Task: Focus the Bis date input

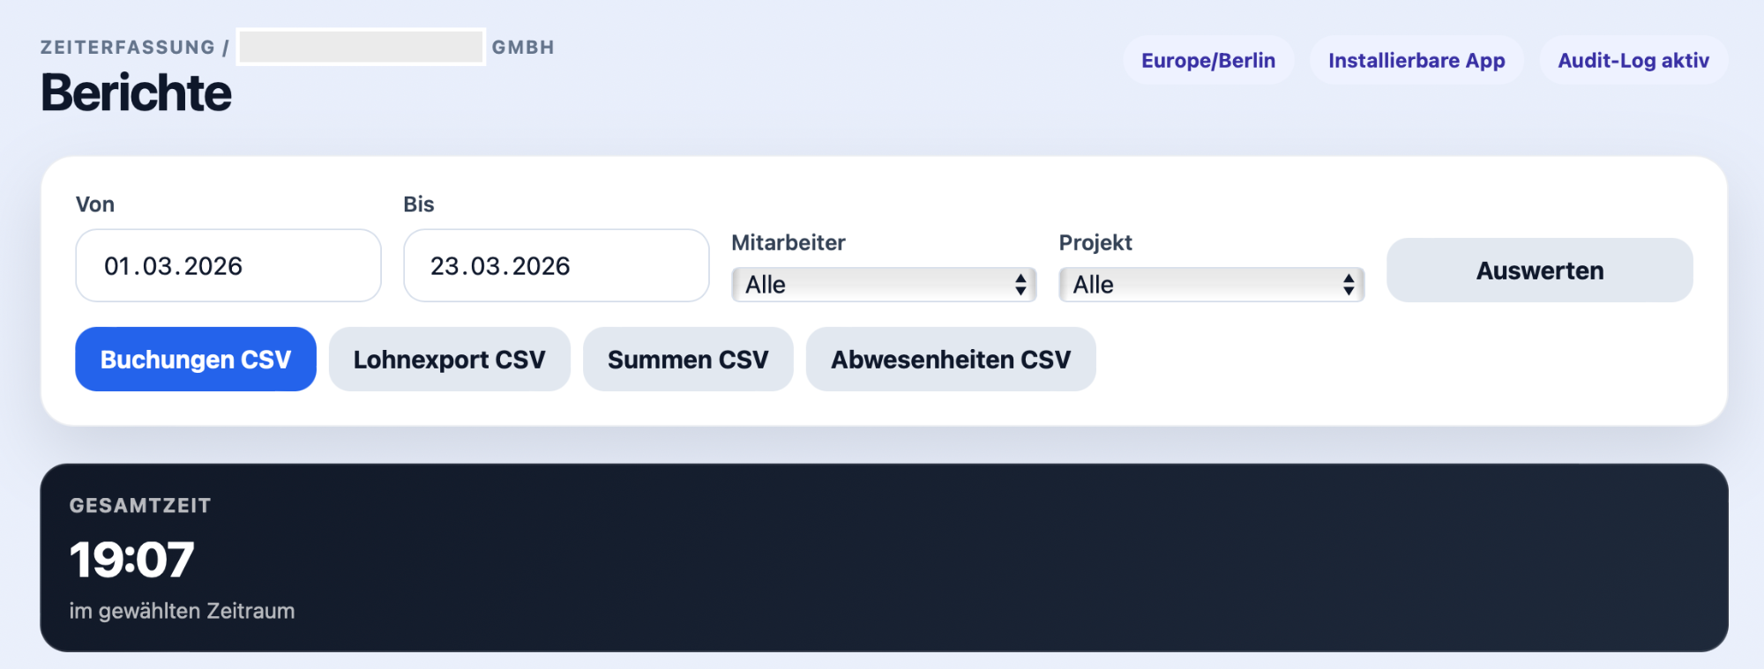Action: 556,265
